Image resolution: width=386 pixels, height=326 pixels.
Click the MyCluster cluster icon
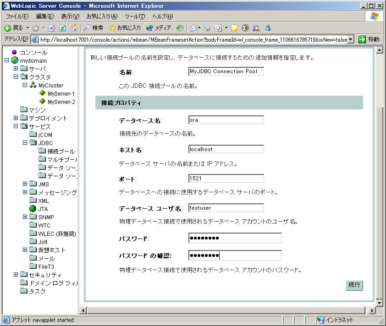[33, 85]
